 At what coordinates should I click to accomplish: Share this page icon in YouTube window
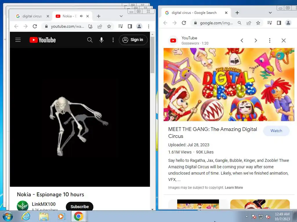pyautogui.click(x=100, y=26)
